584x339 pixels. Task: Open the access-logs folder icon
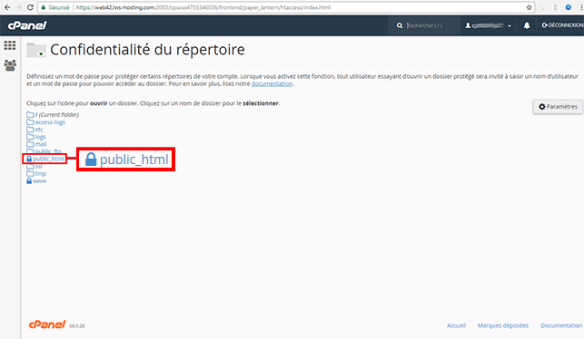click(x=30, y=122)
